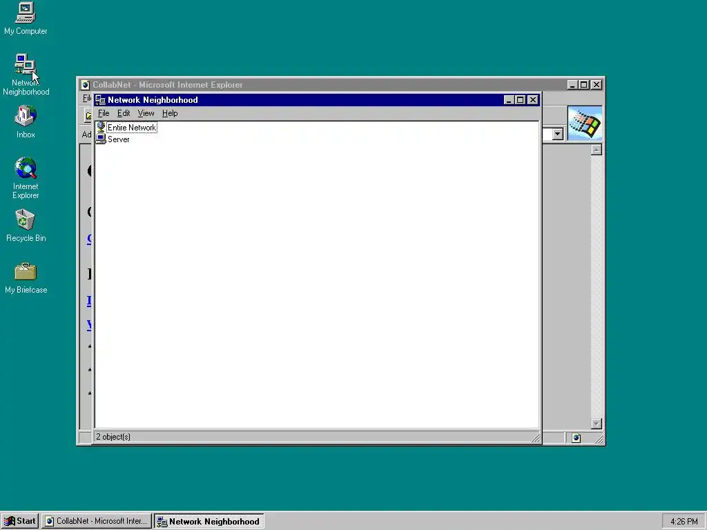This screenshot has width=707, height=530.
Task: Click the Server label text
Action: pyautogui.click(x=119, y=139)
